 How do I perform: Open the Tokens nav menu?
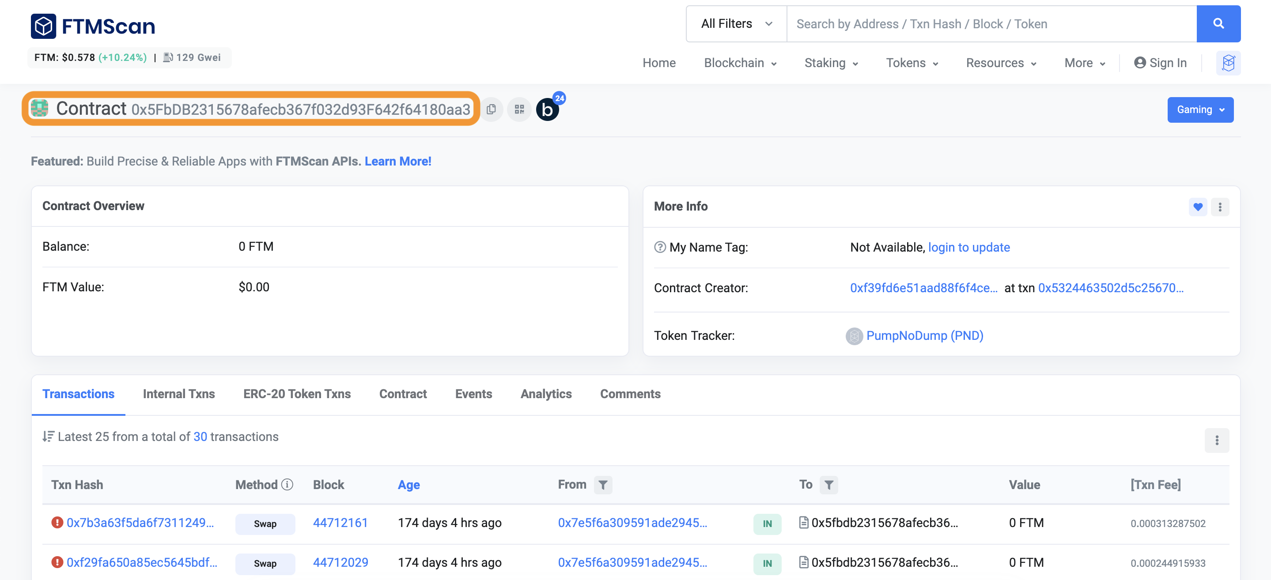(x=912, y=63)
